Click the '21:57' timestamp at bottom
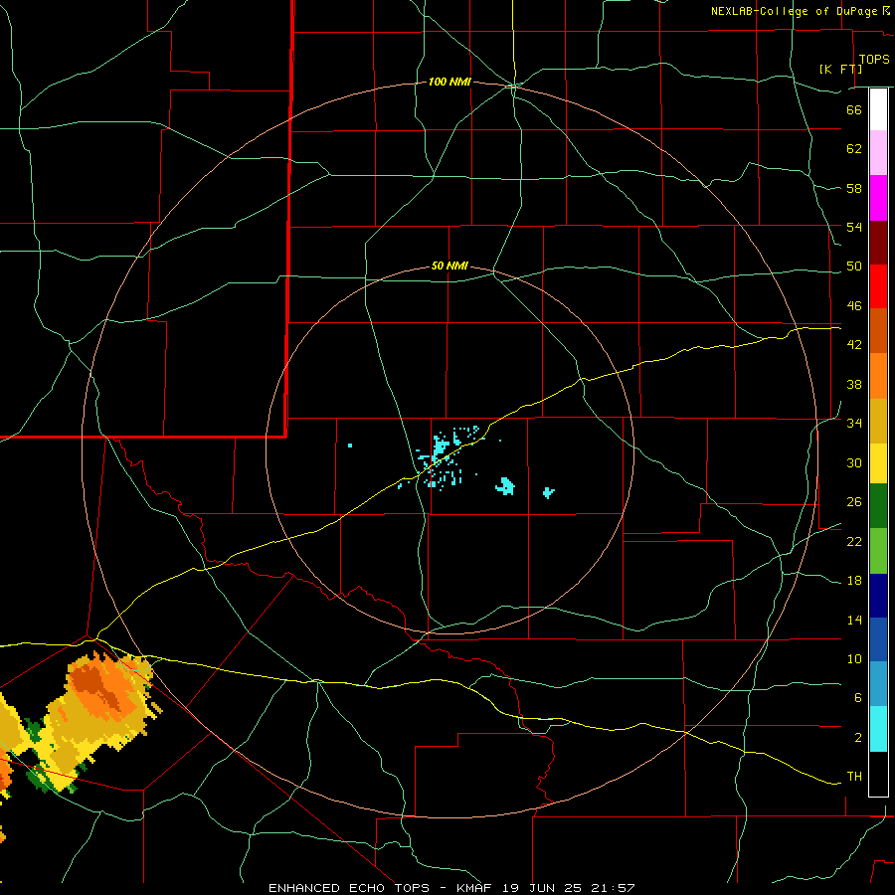This screenshot has width=895, height=895. 613,888
